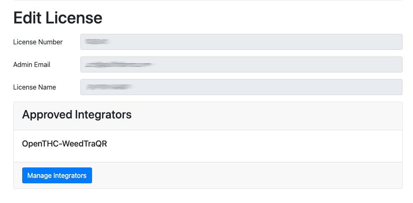Click empty right side of License Name field
The image size is (413, 203).
point(335,87)
